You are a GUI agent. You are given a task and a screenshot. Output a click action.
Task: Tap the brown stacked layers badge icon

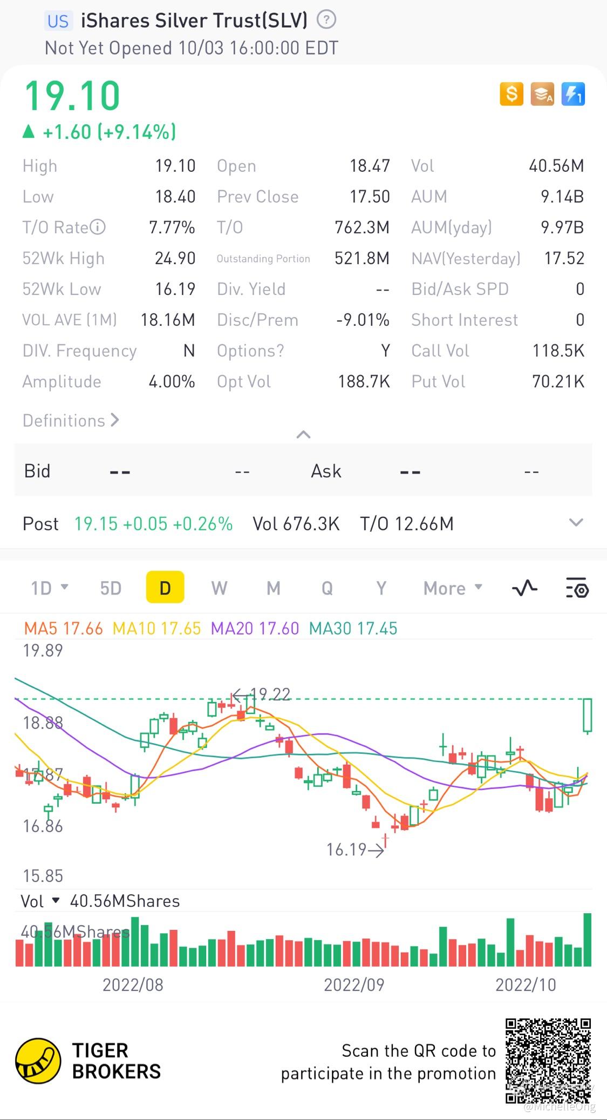point(542,94)
